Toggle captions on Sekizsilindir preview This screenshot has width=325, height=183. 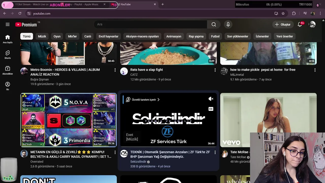click(x=211, y=109)
